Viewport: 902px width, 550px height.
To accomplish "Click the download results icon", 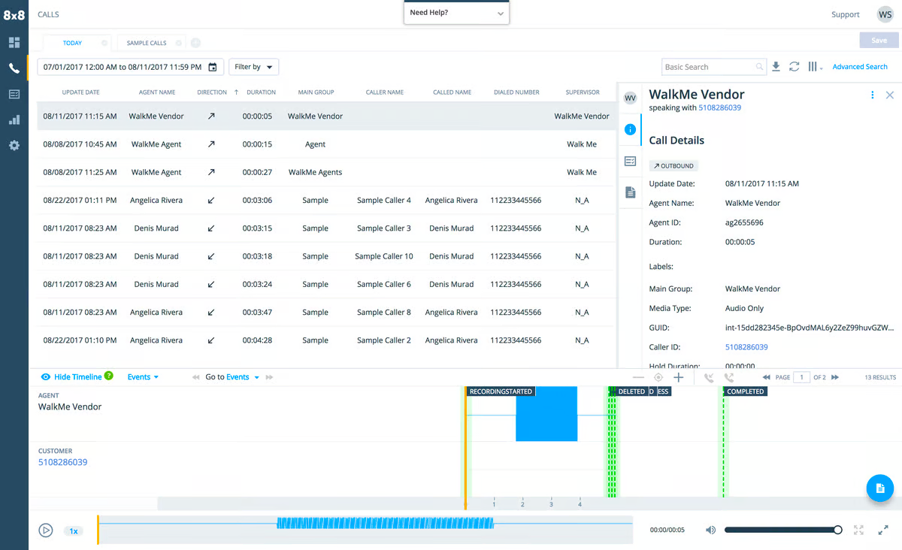I will pos(776,67).
